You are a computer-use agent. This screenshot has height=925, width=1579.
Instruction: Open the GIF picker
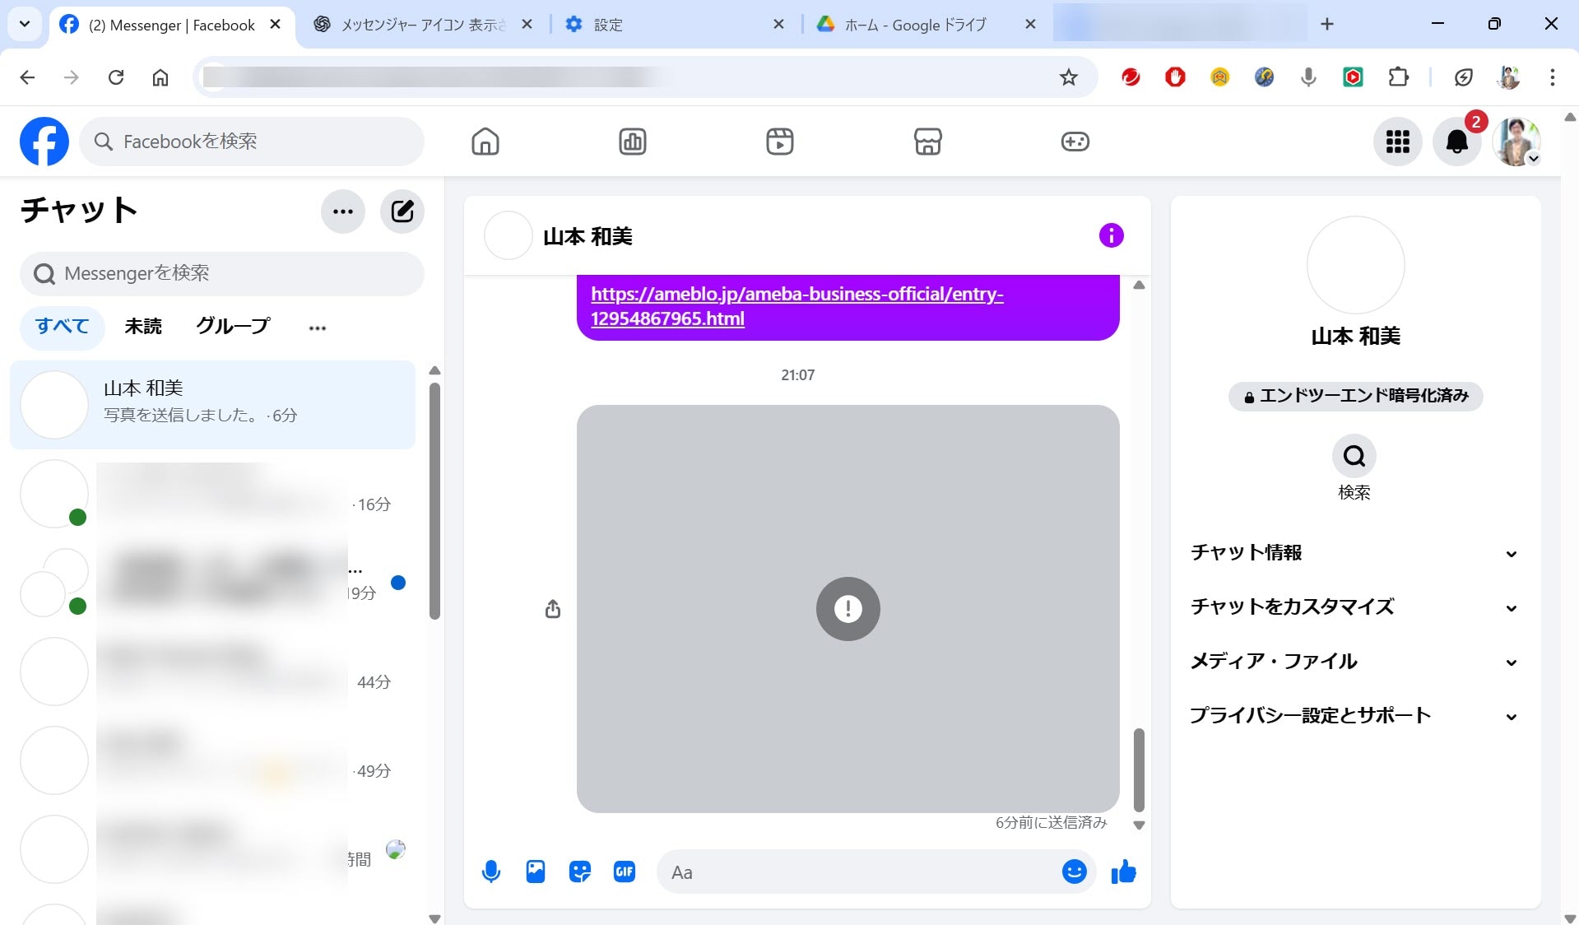tap(625, 872)
